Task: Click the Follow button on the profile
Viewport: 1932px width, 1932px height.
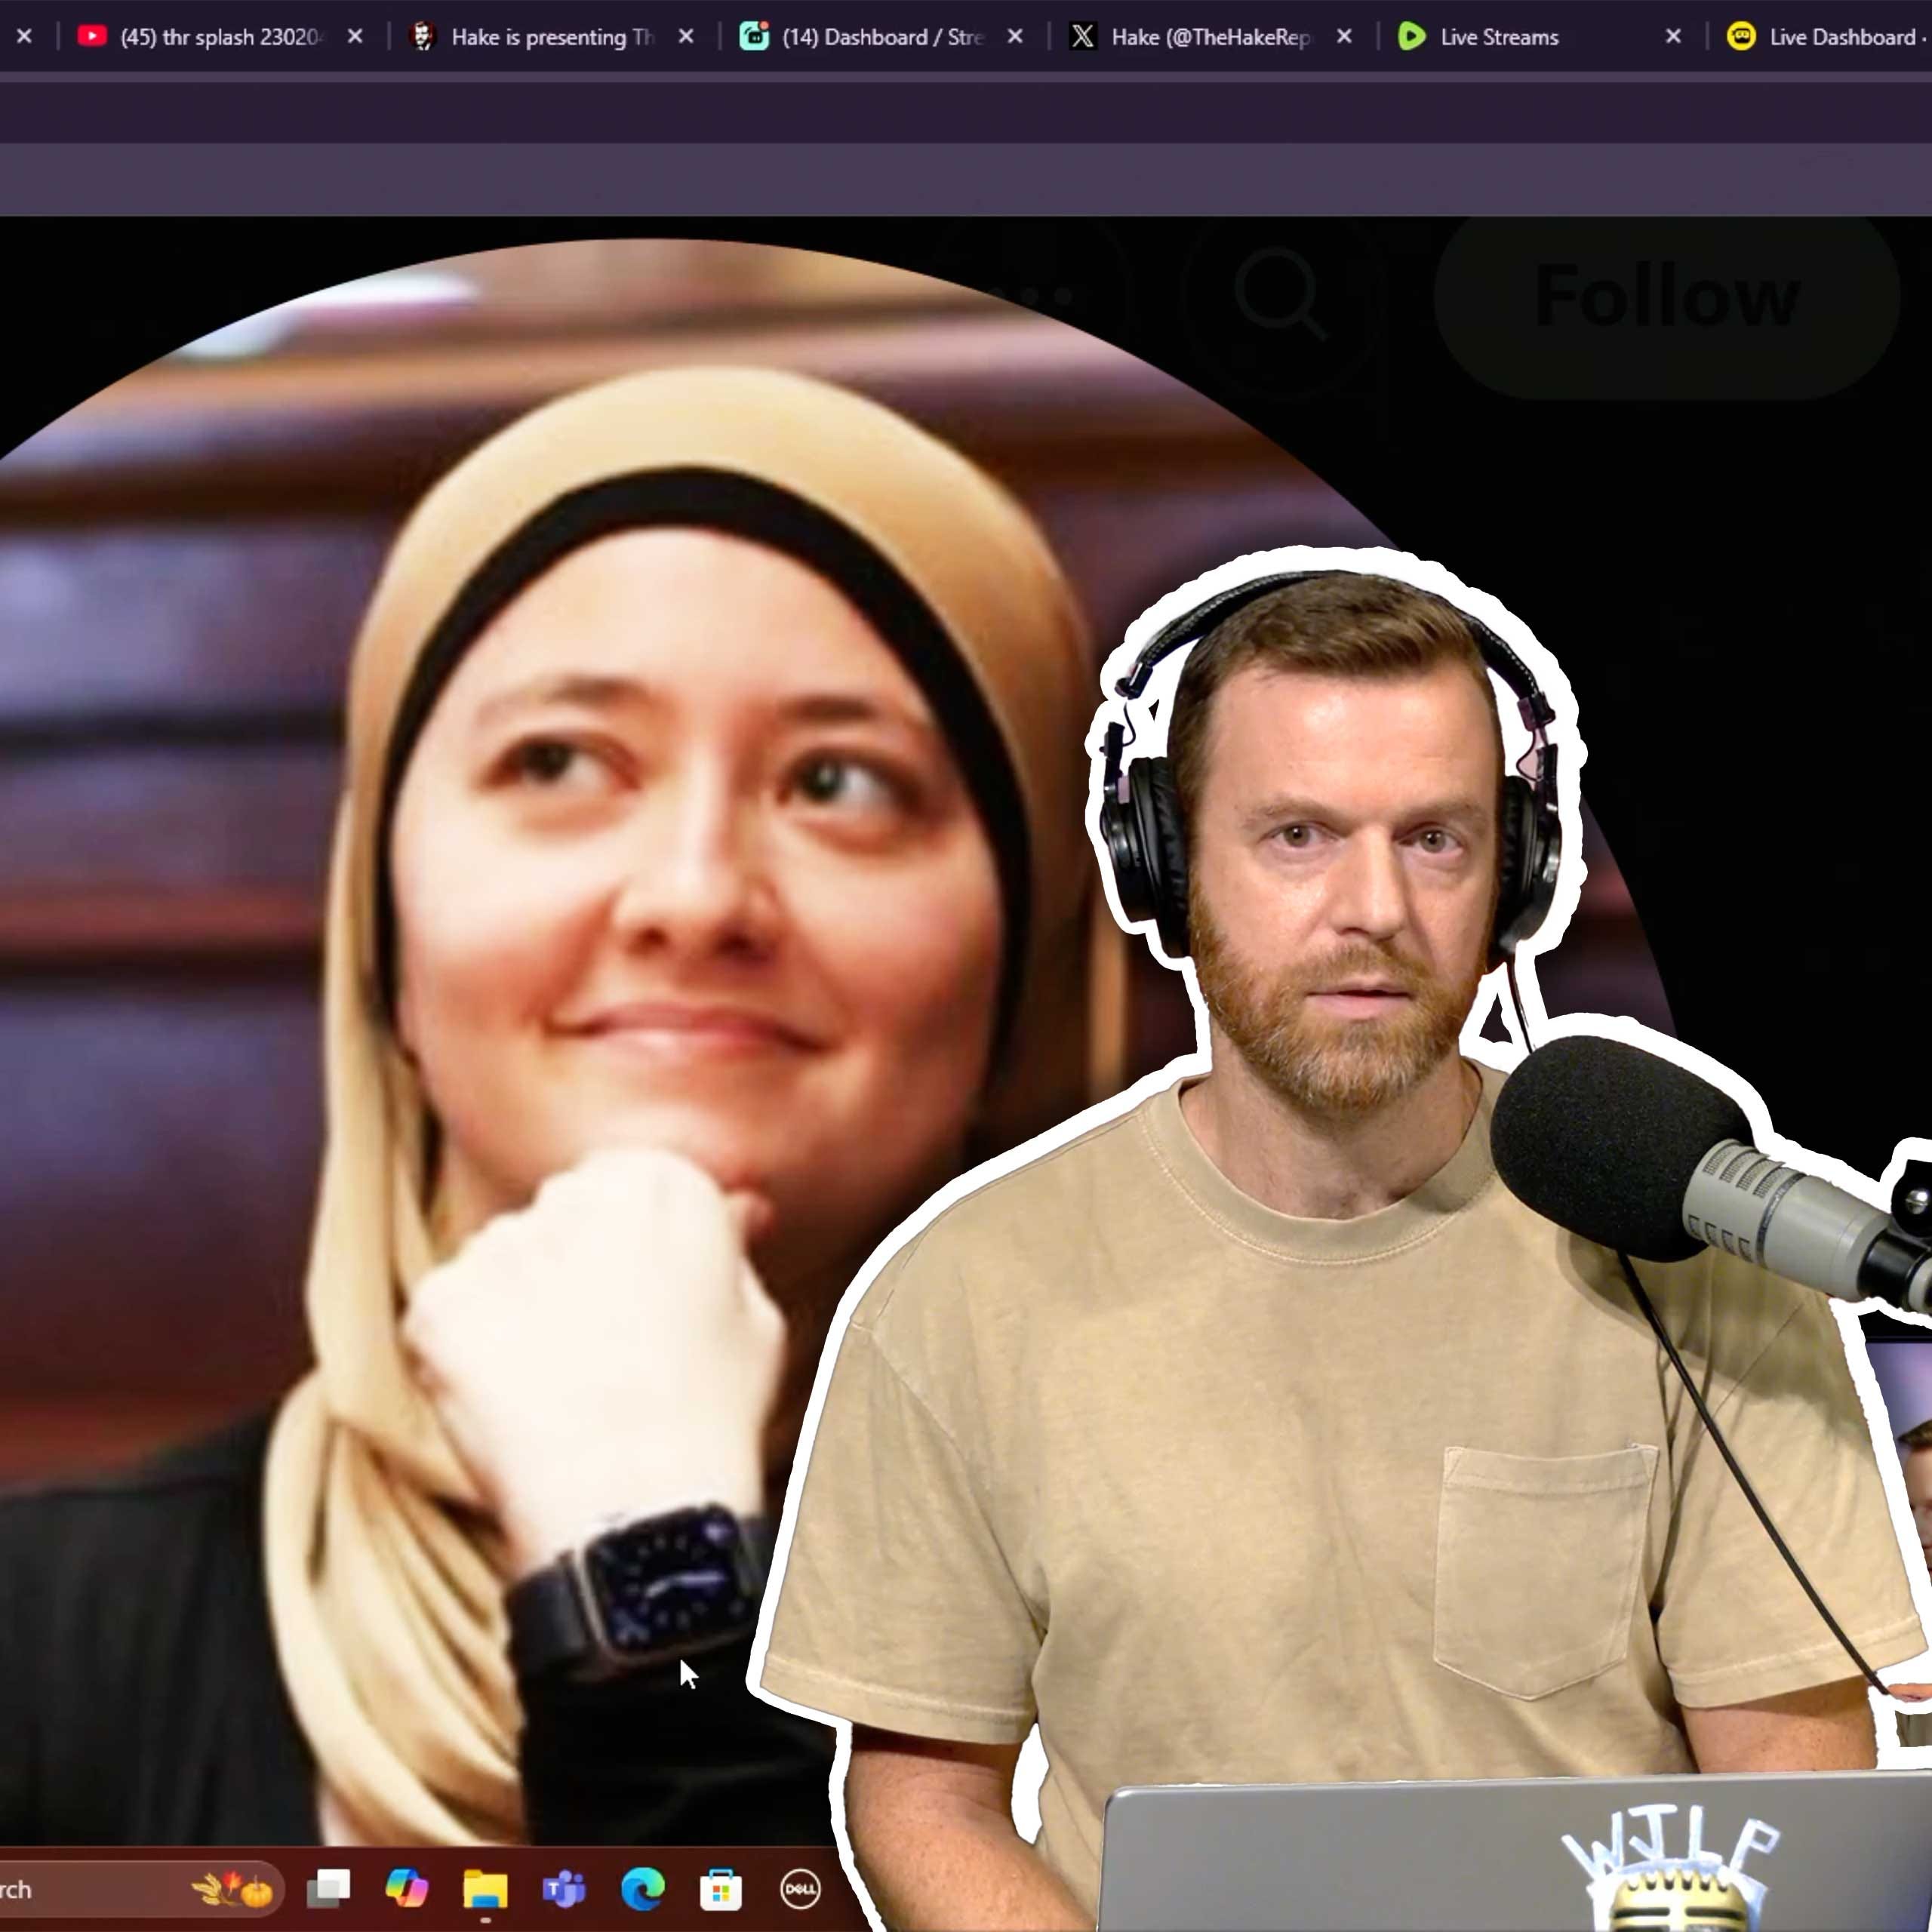Action: click(1667, 297)
